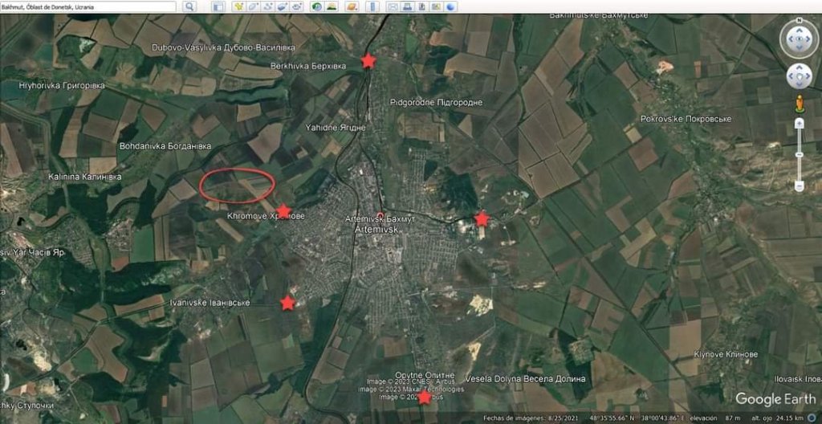Open the Add Image Overlay tool
The image size is (822, 424).
click(282, 6)
